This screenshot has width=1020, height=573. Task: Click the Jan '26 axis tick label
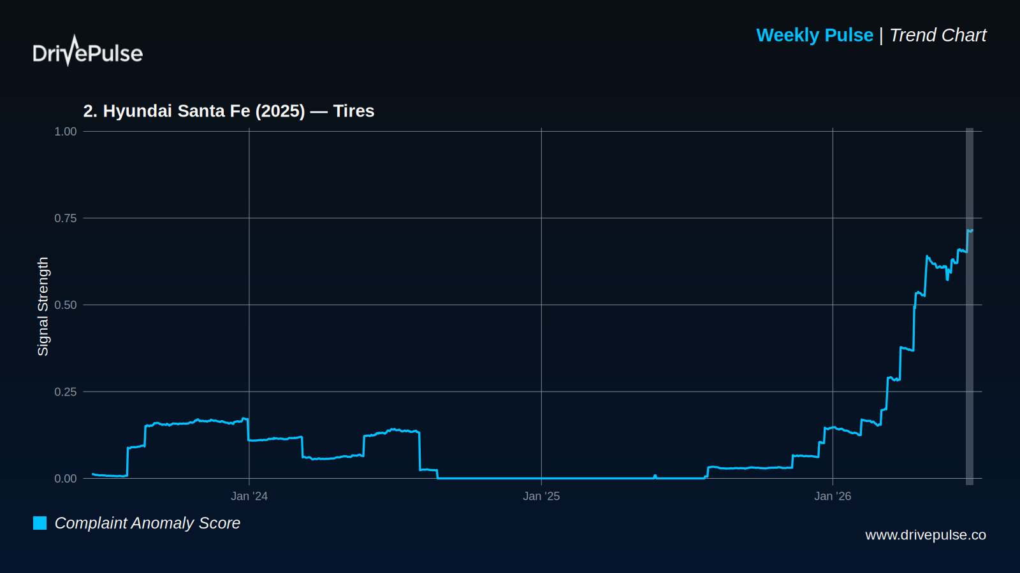[x=833, y=496]
